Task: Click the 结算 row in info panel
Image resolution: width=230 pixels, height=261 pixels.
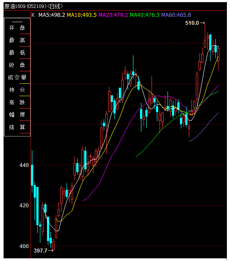Action: pos(17,127)
